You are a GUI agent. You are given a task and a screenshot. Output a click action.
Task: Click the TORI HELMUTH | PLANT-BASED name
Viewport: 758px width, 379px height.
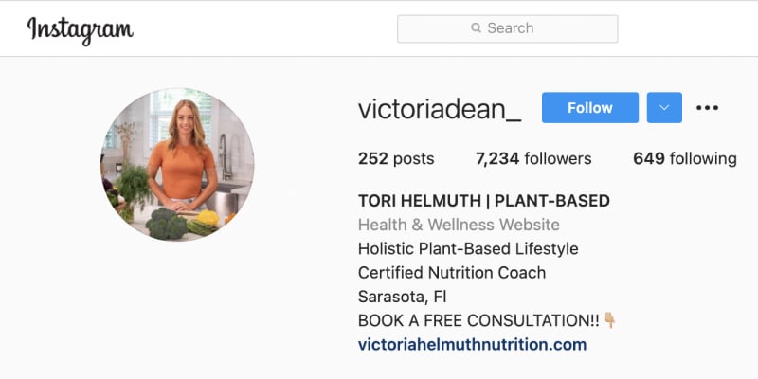pyautogui.click(x=484, y=201)
